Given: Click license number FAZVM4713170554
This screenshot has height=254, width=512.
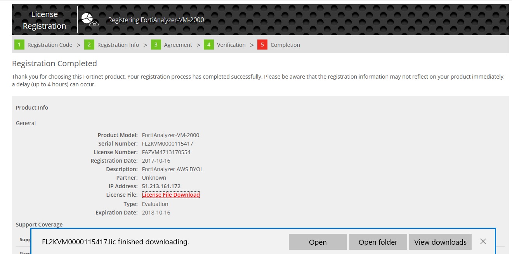Looking at the screenshot, I should coord(166,152).
